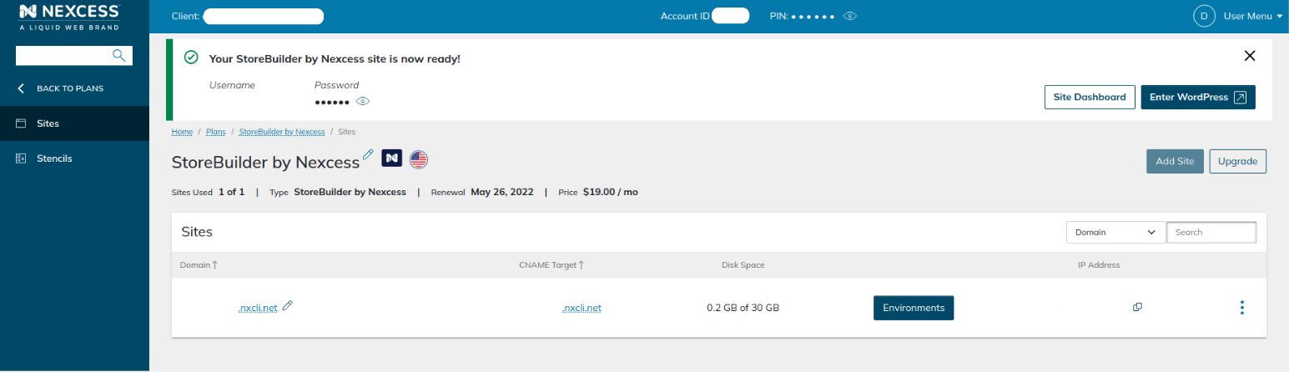This screenshot has width=1289, height=372.
Task: Go back to plans
Action: (x=61, y=88)
